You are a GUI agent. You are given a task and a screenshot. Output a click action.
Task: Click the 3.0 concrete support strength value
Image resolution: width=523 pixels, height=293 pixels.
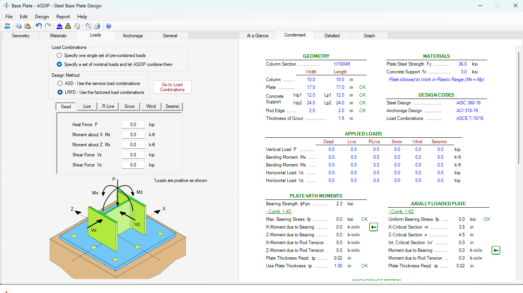click(464, 72)
